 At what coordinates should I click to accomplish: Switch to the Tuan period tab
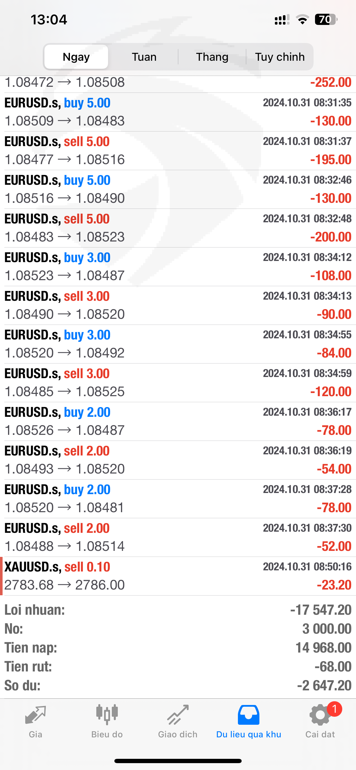click(144, 57)
